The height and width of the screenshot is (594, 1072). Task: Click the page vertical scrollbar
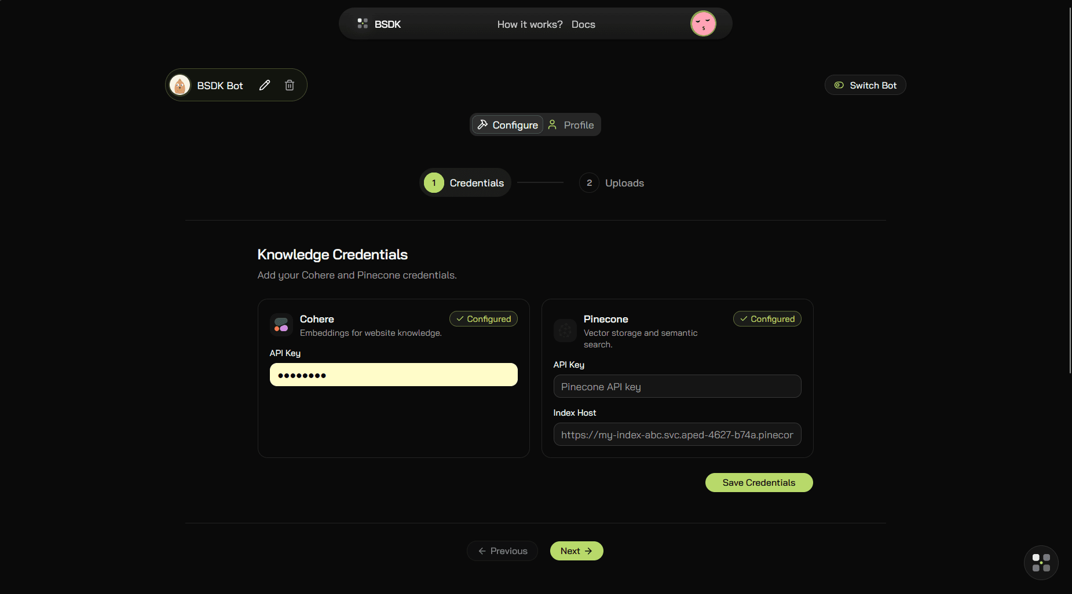(x=1070, y=191)
